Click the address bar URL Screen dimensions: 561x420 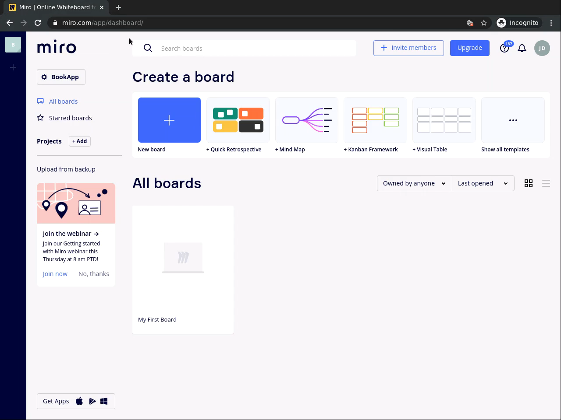[x=103, y=23]
